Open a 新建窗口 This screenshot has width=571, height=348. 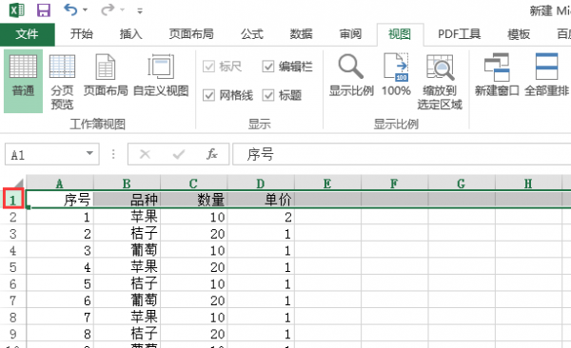(497, 75)
